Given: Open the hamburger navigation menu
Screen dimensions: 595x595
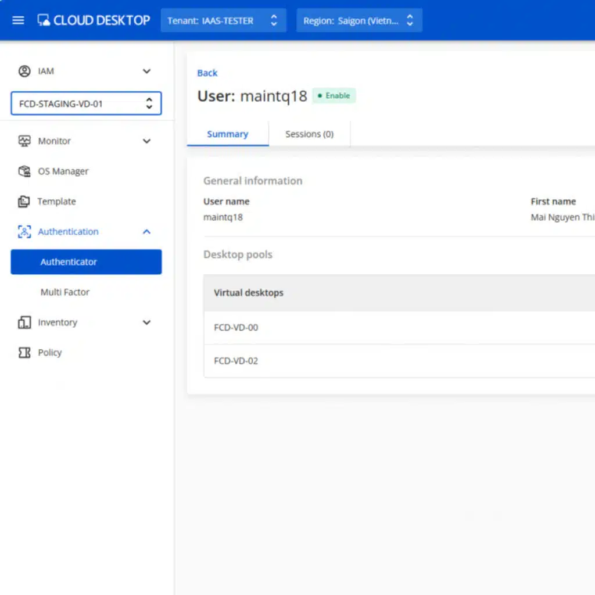Looking at the screenshot, I should (18, 20).
